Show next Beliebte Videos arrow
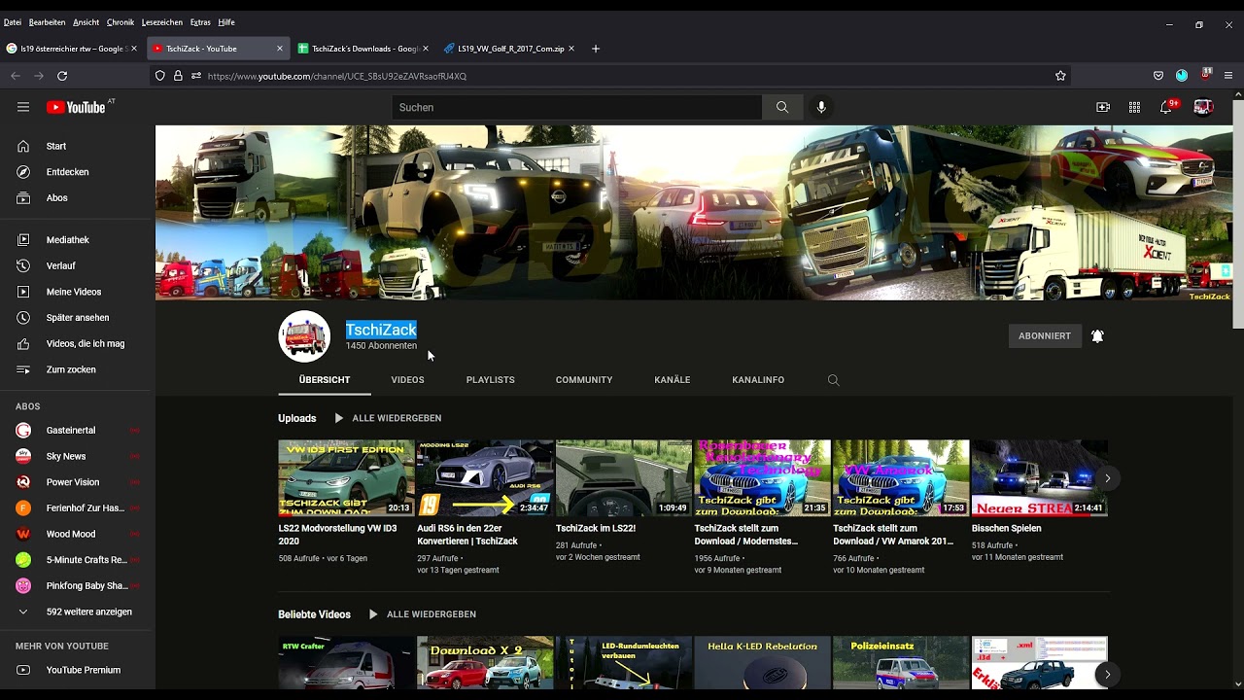 point(1107,674)
